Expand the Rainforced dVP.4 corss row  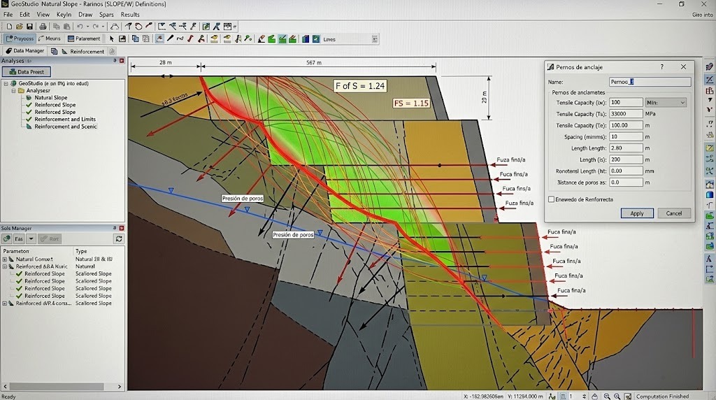click(x=5, y=303)
